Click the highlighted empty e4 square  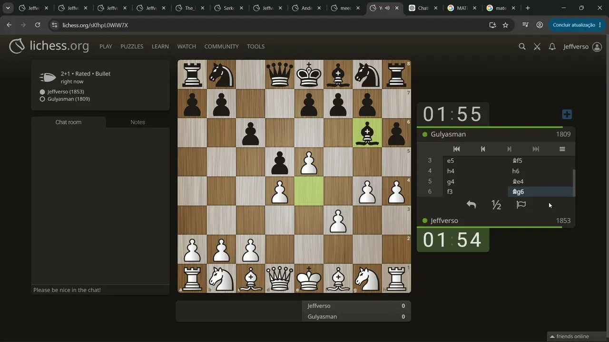[x=309, y=191]
